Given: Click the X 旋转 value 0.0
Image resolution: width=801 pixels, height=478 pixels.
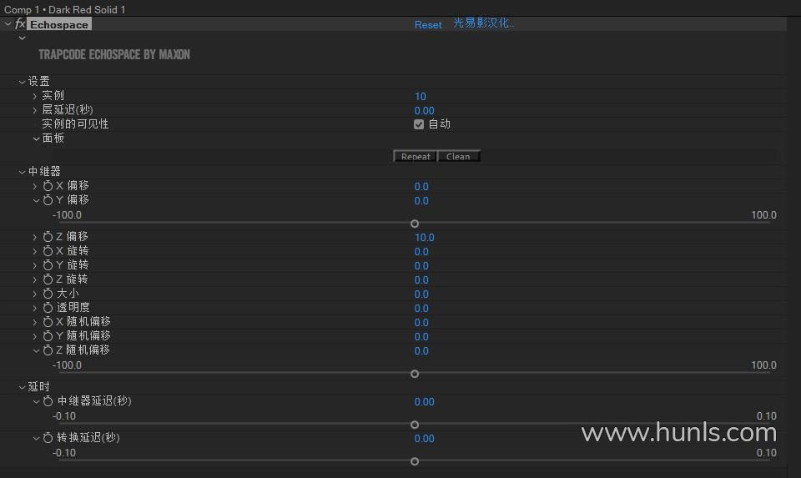Looking at the screenshot, I should coord(421,252).
